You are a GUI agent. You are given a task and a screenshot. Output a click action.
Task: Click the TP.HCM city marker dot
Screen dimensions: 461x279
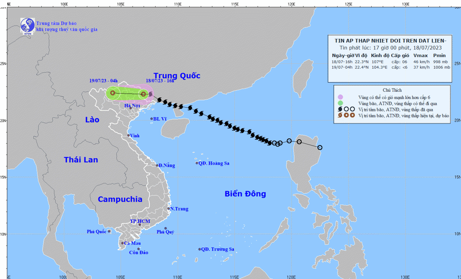(x=140, y=225)
